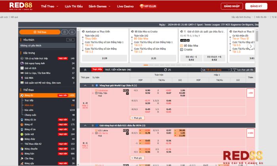Viewport: 277px width, 166px height.
Task: Select Chung cuộc under Bóng đá
Action: click(30, 115)
